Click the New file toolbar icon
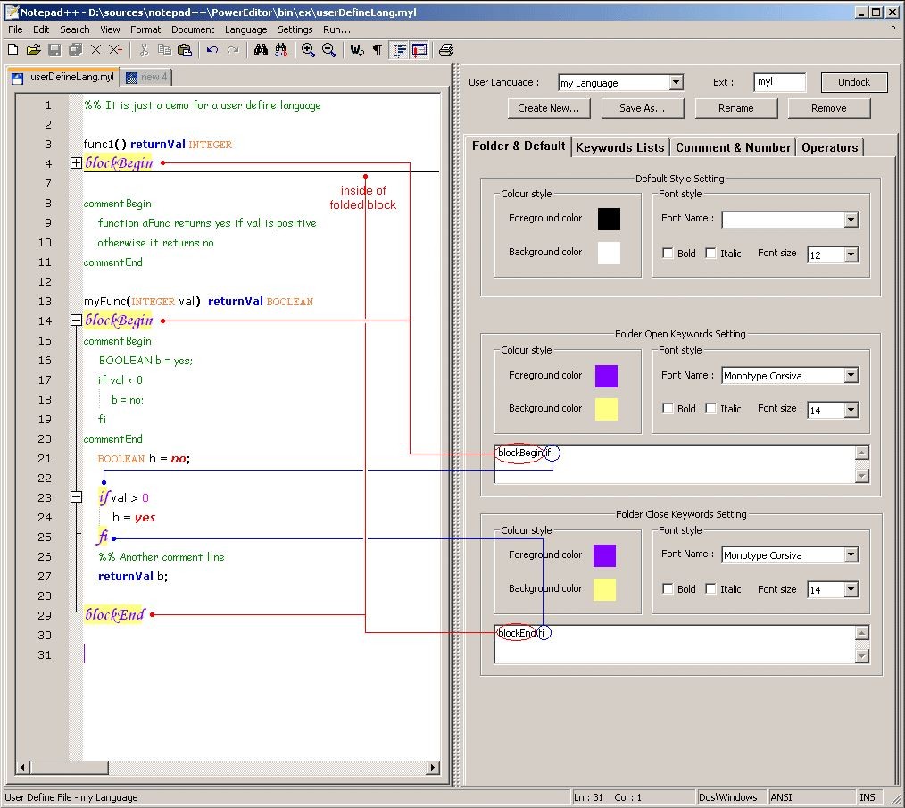Image resolution: width=905 pixels, height=808 pixels. [x=12, y=50]
